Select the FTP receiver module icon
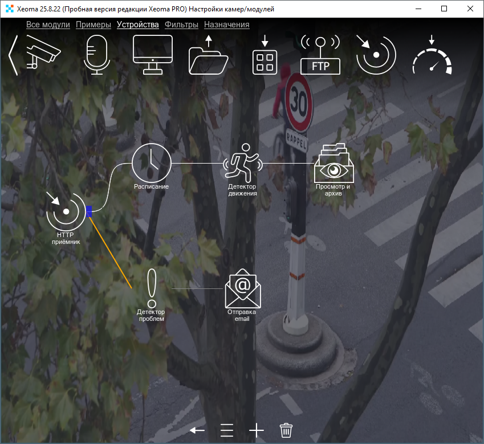Viewport: 484px width, 444px height. [320, 56]
